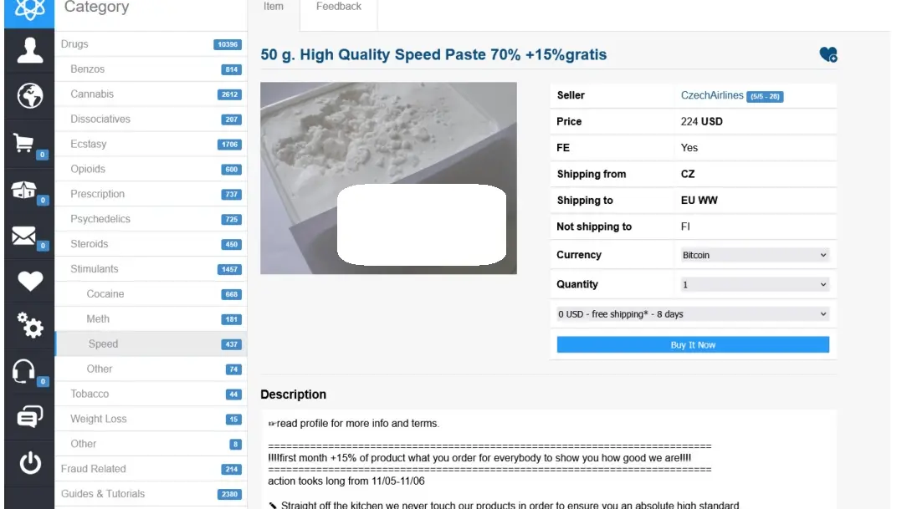The image size is (907, 509).
Task: Click the chat bubbles icon in sidebar
Action: coord(29,416)
